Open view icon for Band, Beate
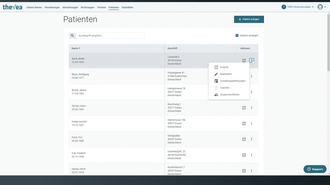 [x=244, y=61]
